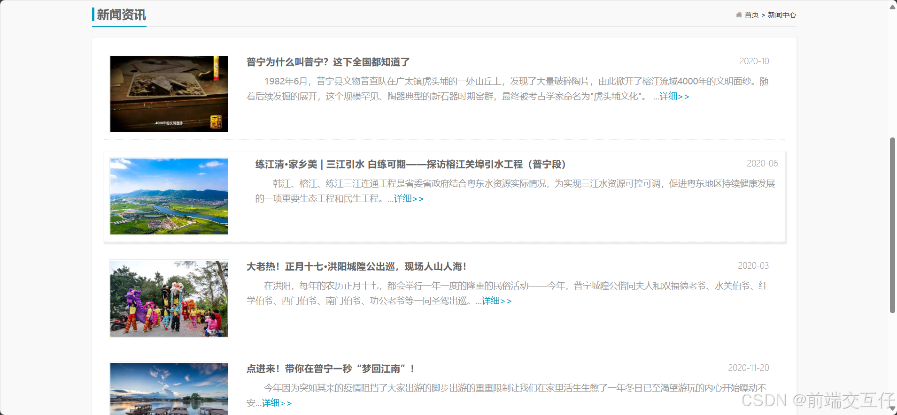Click the date 2020-10

tap(754, 61)
